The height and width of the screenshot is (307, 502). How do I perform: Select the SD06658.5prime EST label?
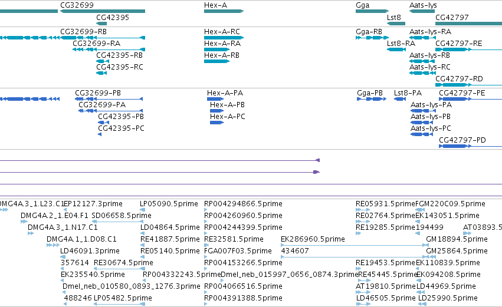tap(122, 216)
